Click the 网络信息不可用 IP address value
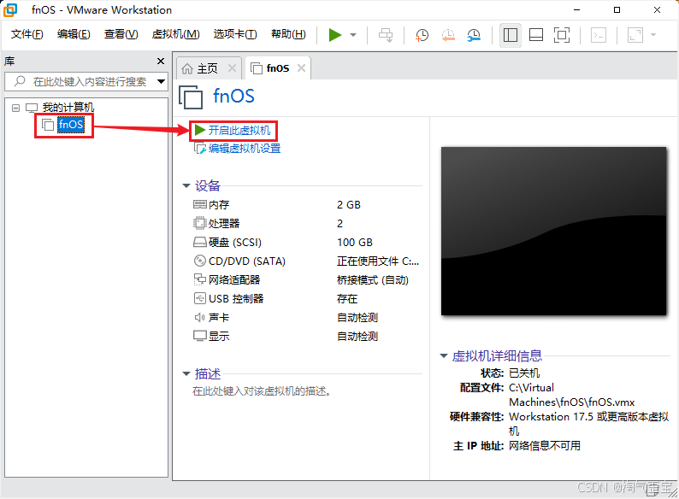 click(545, 446)
